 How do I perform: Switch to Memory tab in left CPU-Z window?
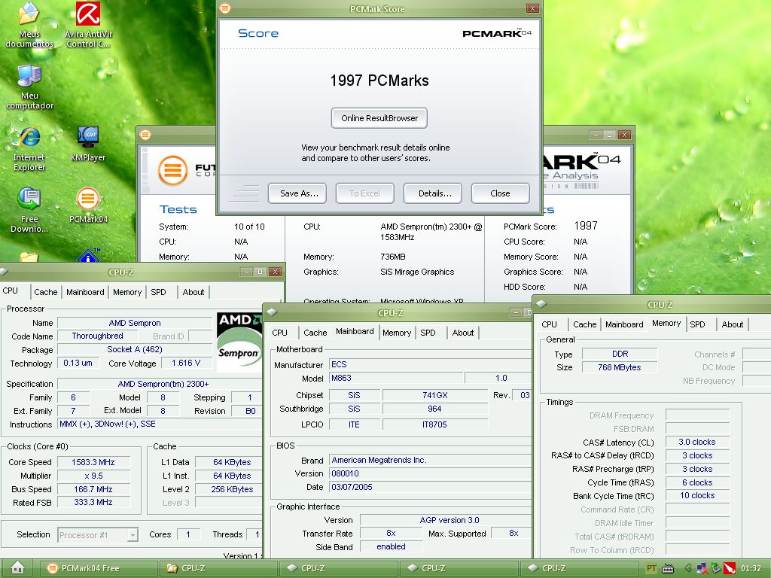(x=126, y=292)
